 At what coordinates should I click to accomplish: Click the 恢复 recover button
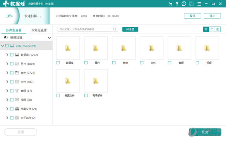(x=205, y=132)
